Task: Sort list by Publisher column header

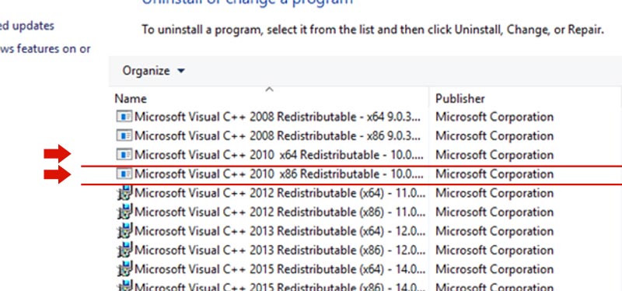Action: coord(460,99)
